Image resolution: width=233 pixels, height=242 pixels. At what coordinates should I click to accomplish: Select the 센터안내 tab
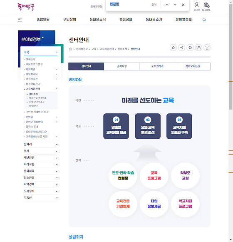(86, 66)
